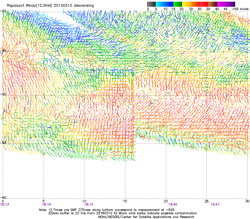Click the '-45' latitude axis label
The width and height of the screenshot is (250, 219).
pos(3,51)
